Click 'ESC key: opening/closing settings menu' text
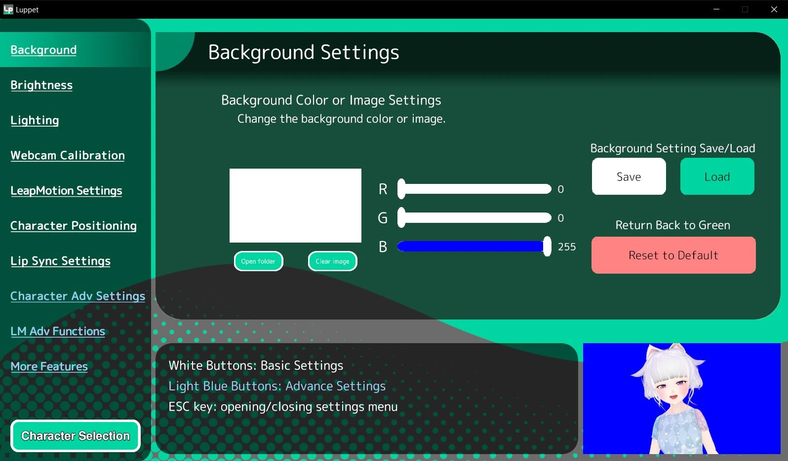 [283, 407]
